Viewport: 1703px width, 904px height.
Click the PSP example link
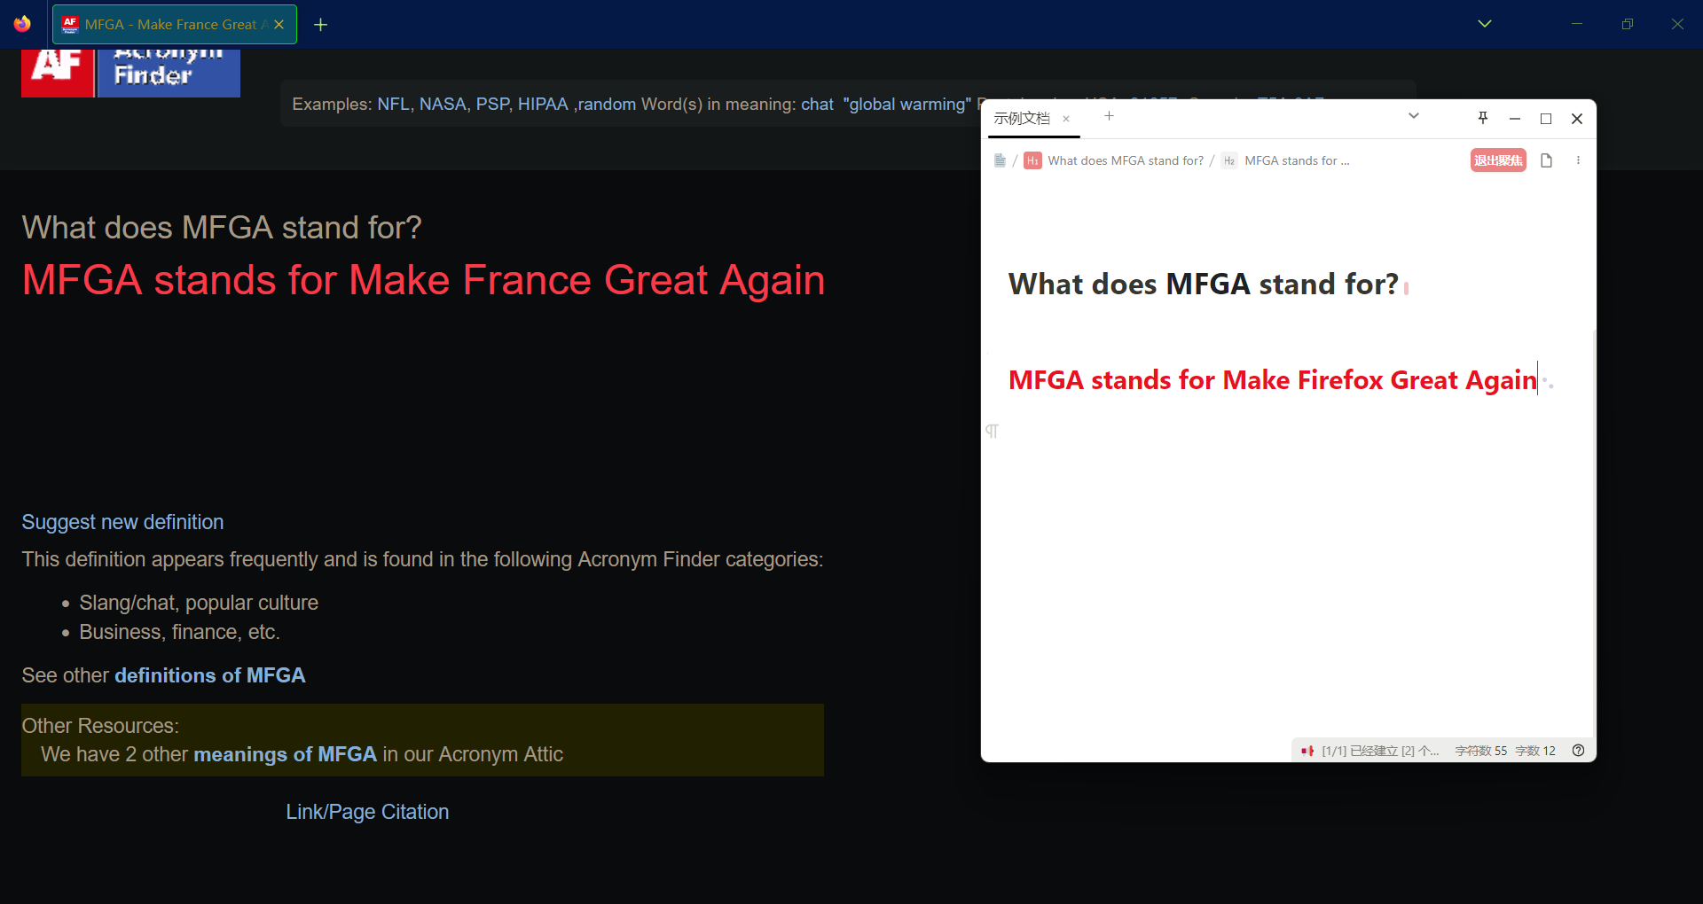click(492, 105)
